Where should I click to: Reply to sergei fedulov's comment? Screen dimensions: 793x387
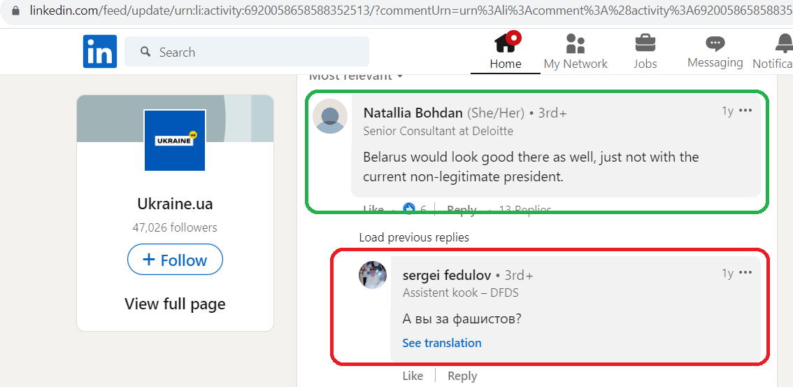[x=462, y=376]
